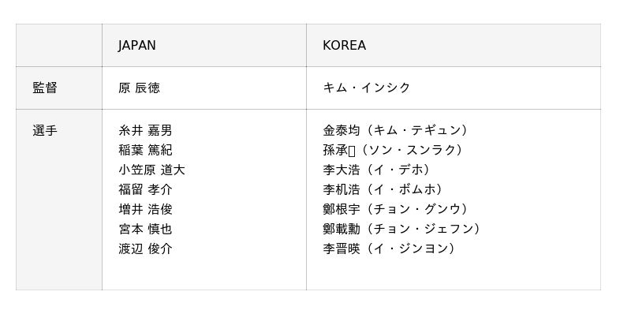Viewport: 631px width, 314px height.
Task: Click the KOREA column header
Action: [345, 45]
